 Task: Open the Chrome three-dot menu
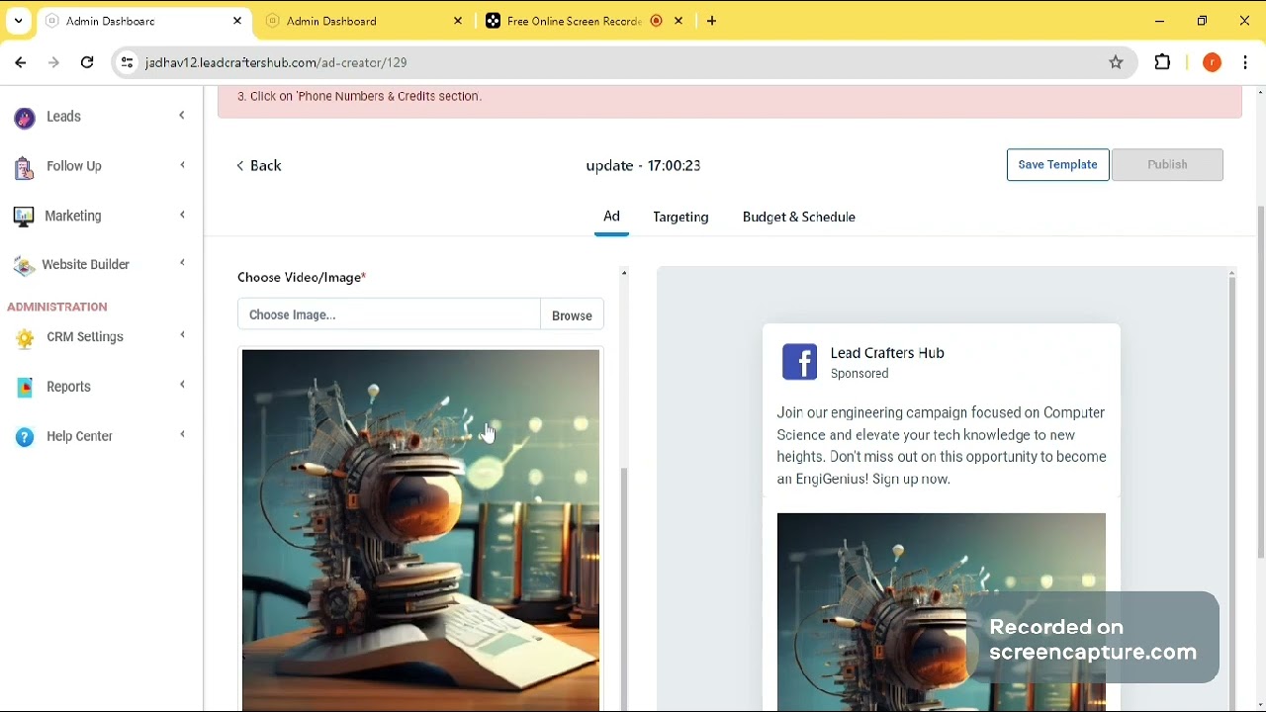tap(1245, 62)
